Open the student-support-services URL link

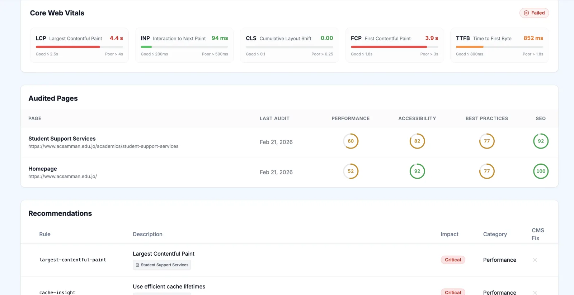[103, 146]
